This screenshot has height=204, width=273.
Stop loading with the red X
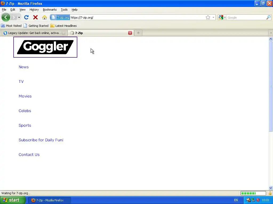(x=35, y=17)
